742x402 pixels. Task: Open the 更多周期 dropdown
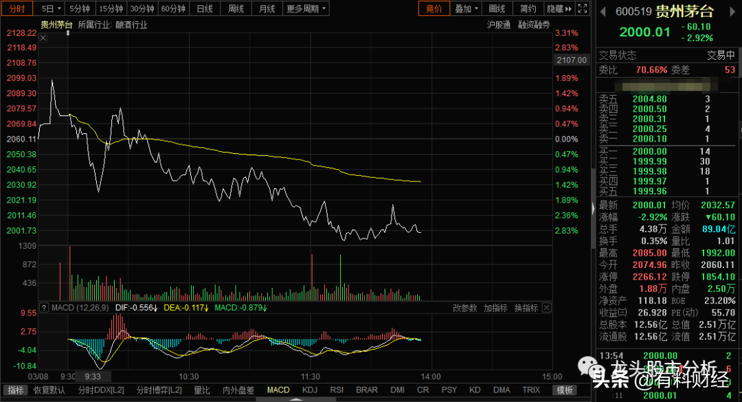306,8
